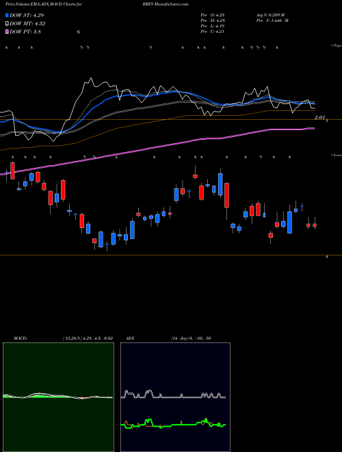The image size is (342, 452).
Task: Click the 'Pre O: 4.23' open value
Action: point(213,15)
